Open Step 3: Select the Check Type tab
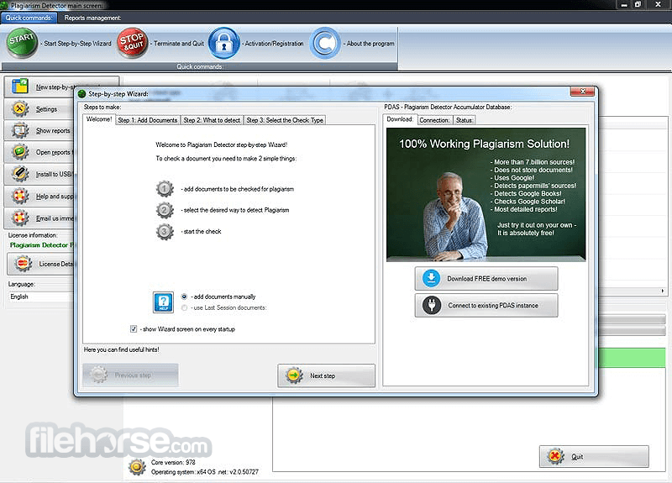The height and width of the screenshot is (483, 672). coord(285,120)
